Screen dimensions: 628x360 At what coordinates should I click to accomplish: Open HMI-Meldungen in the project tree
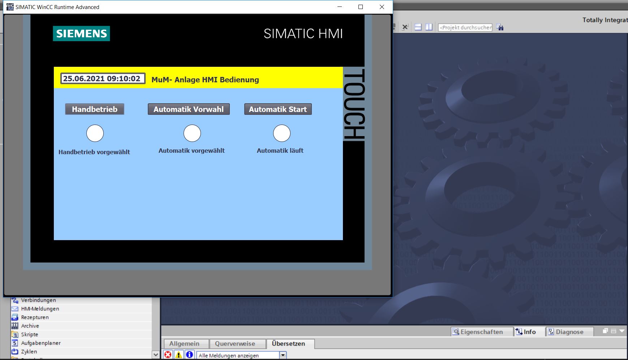(x=40, y=309)
